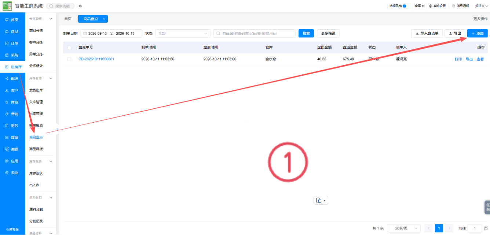Open the 客户 module
Viewport: 490px width, 235px height.
tap(12, 90)
